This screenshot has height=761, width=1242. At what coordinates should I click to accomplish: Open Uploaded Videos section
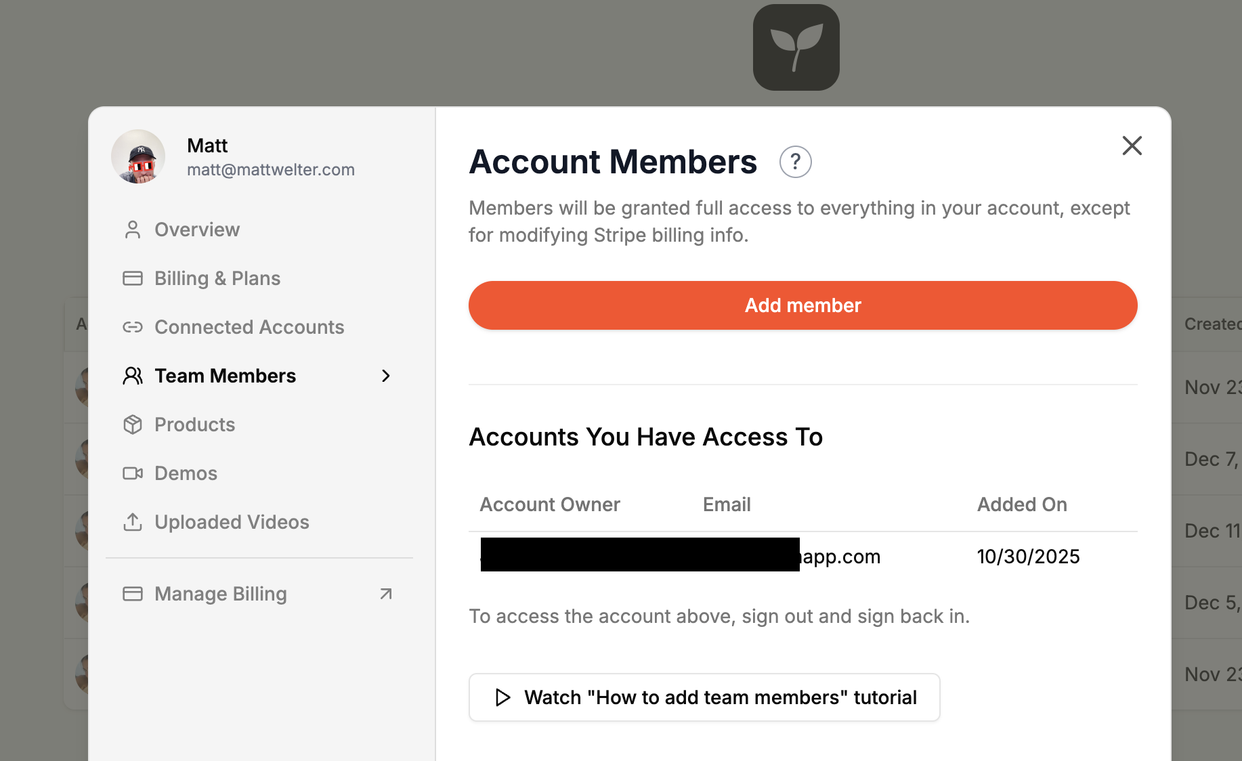tap(232, 522)
